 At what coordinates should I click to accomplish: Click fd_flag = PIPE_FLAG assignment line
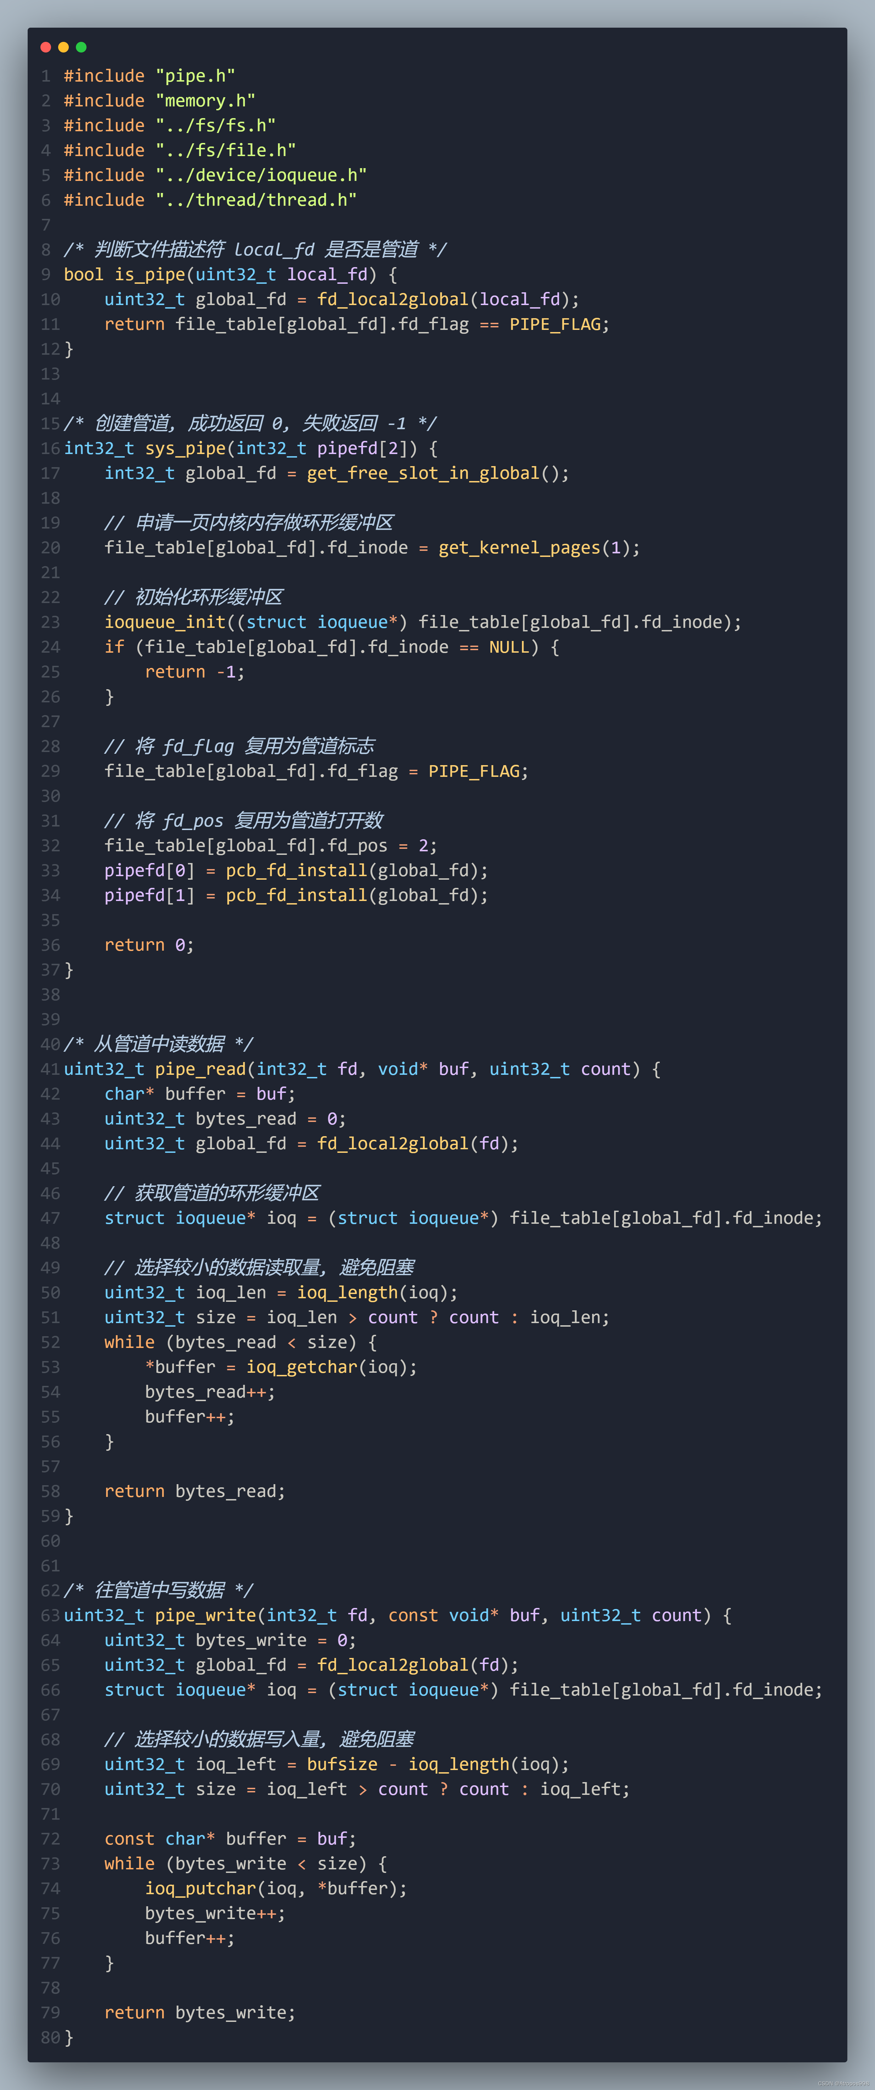tap(316, 771)
